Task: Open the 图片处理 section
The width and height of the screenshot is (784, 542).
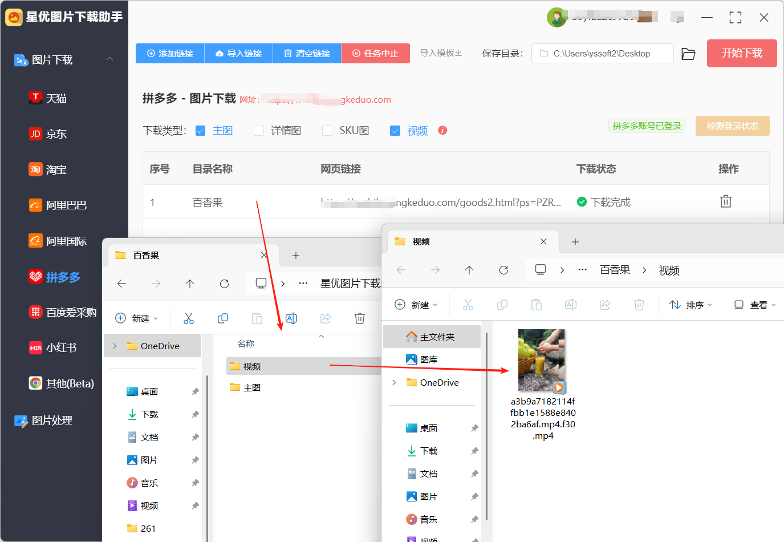Action: tap(43, 420)
